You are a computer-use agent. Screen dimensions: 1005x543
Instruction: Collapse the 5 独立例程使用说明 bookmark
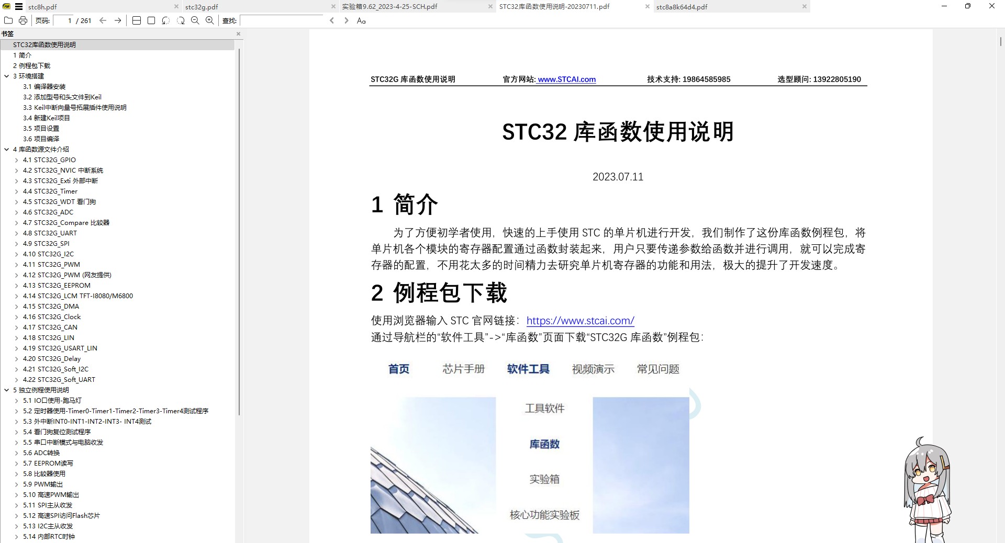click(7, 390)
